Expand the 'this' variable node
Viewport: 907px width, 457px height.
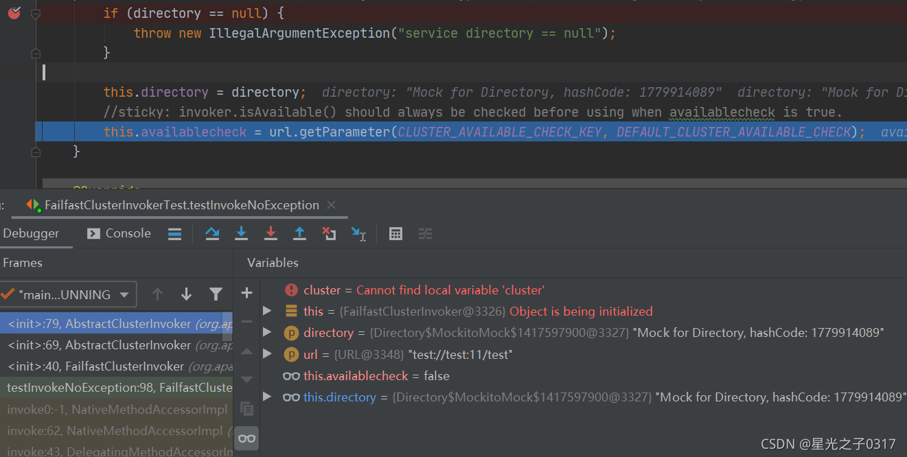coord(267,311)
